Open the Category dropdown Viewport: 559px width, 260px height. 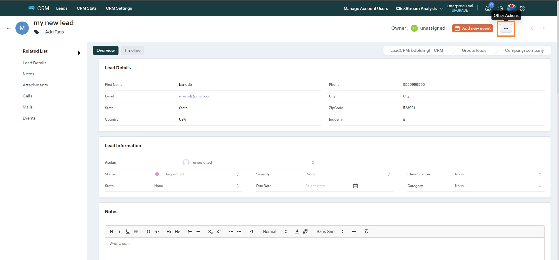coord(498,186)
